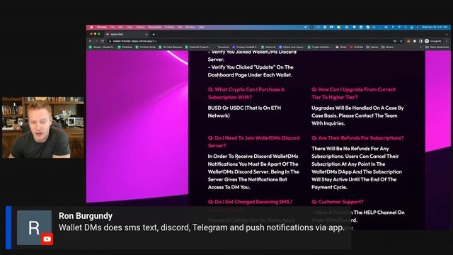This screenshot has width=453, height=255.
Task: Open the Fantasy Football bookmark
Action: coord(245,47)
